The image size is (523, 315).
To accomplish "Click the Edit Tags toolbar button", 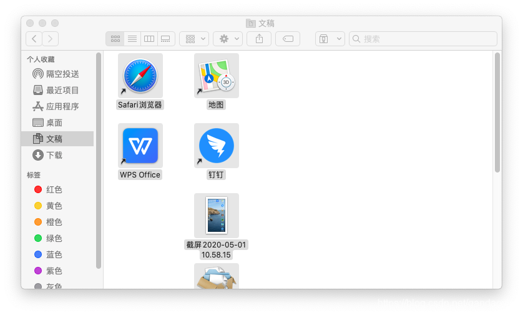I will click(288, 39).
